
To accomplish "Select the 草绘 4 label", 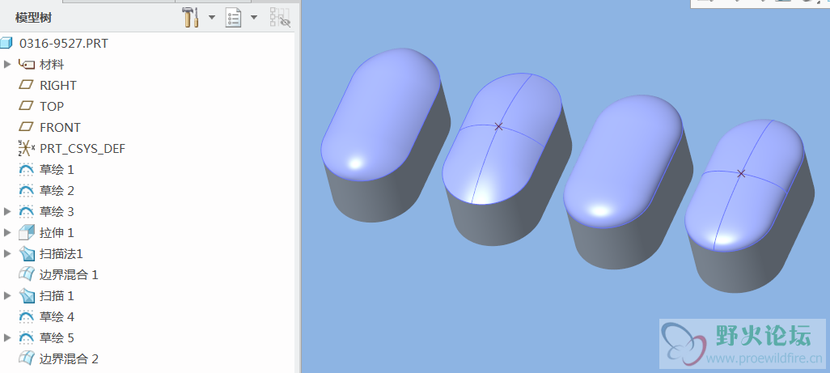I will click(x=57, y=317).
